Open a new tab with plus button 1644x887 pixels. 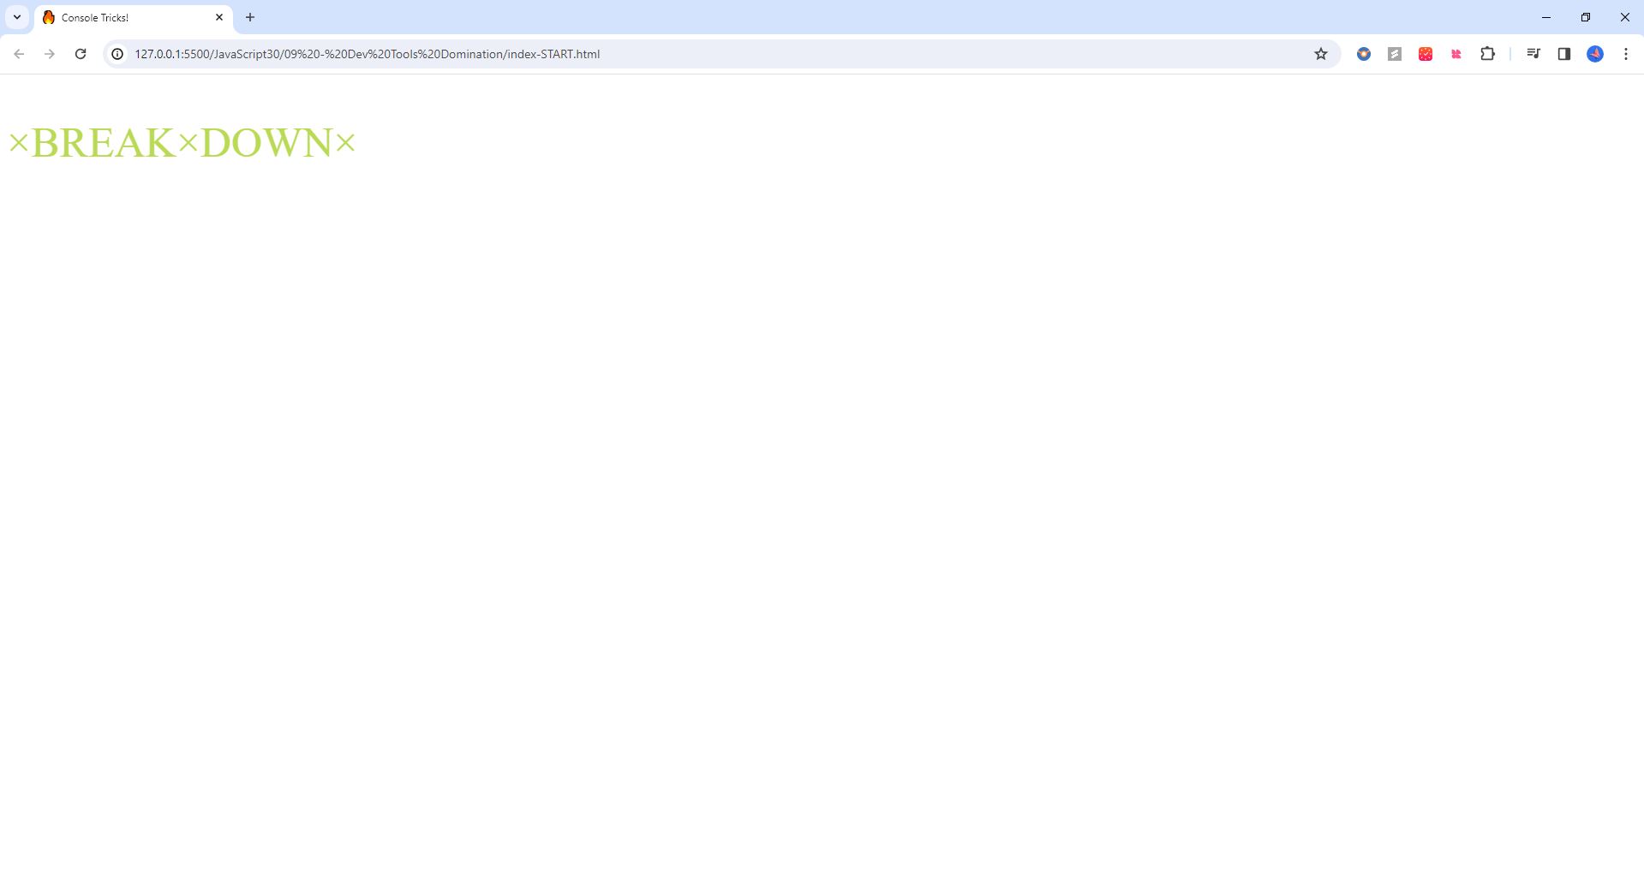[x=250, y=17]
